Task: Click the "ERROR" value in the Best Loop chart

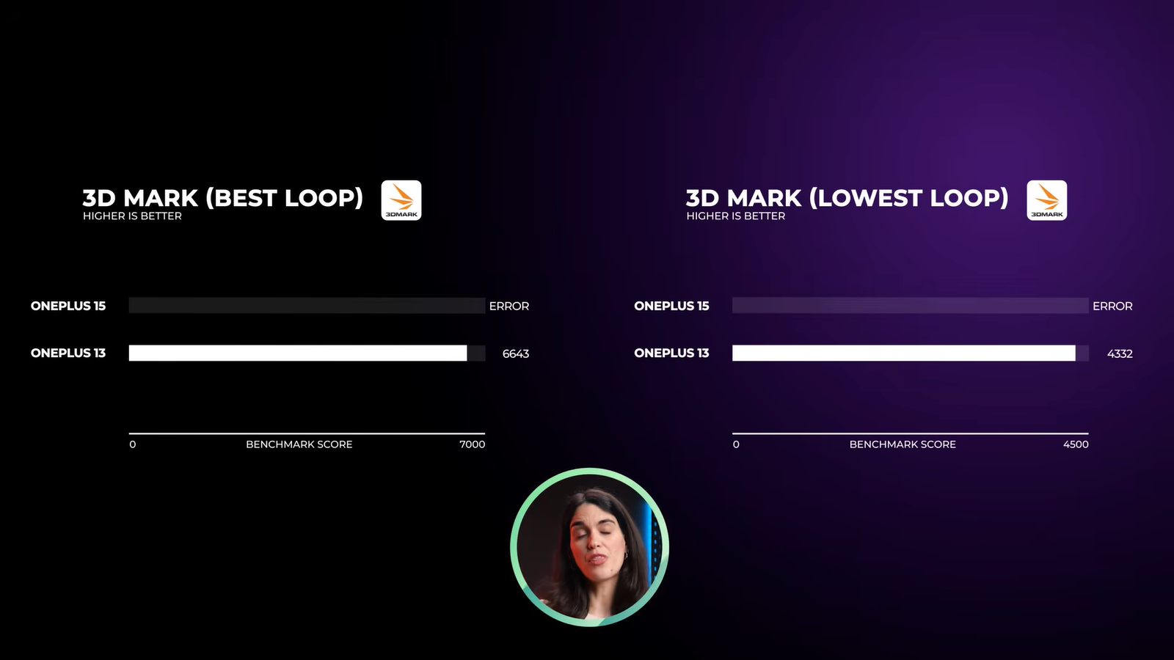Action: [x=509, y=307]
